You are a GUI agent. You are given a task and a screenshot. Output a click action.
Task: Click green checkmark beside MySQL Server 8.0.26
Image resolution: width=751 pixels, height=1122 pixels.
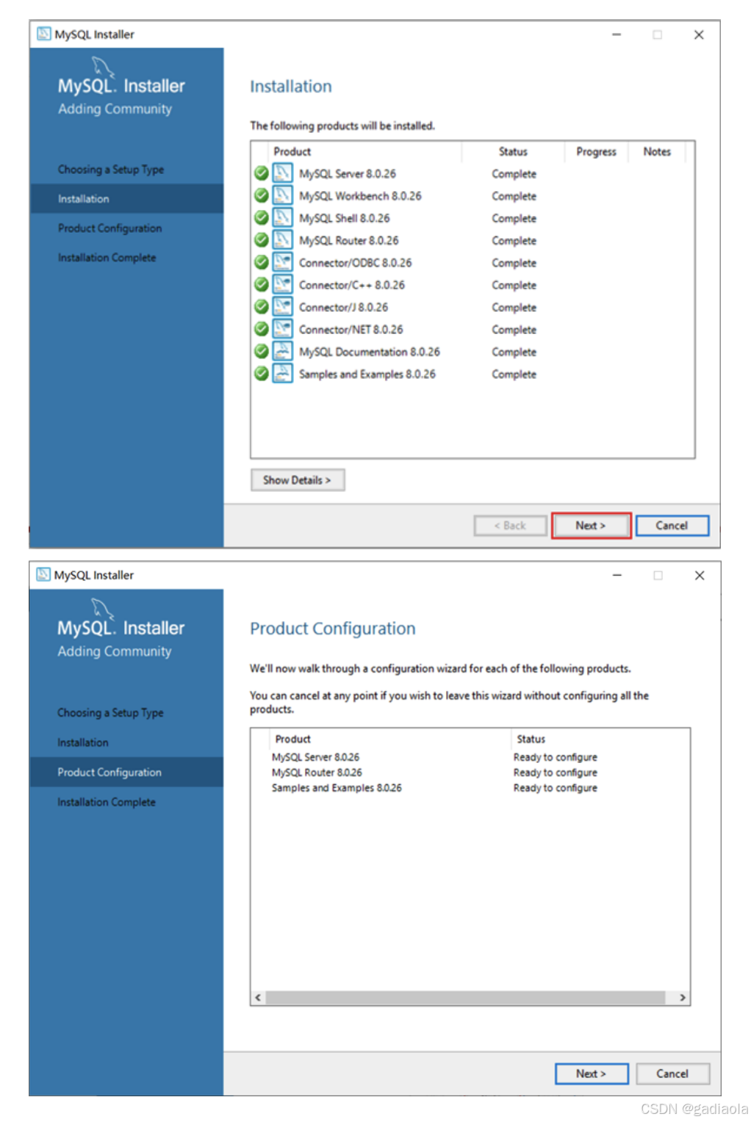[261, 173]
